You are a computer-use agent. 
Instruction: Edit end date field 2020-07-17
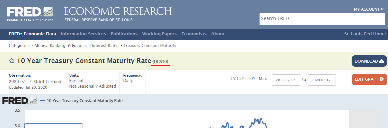pos(322,80)
